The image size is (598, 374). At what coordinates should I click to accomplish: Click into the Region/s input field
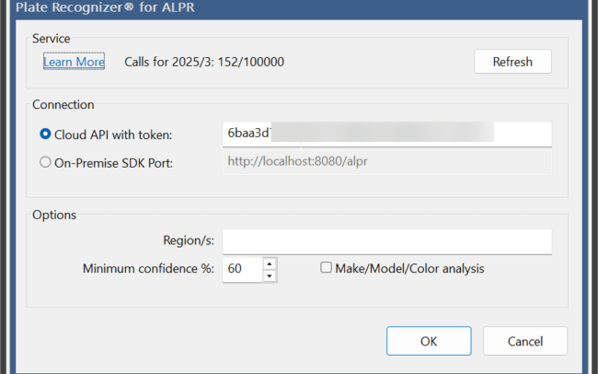pyautogui.click(x=387, y=241)
